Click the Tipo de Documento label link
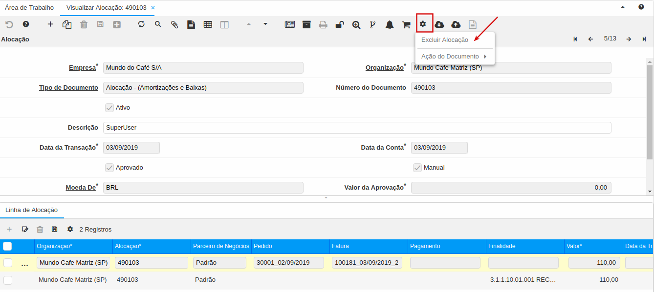 coord(68,88)
